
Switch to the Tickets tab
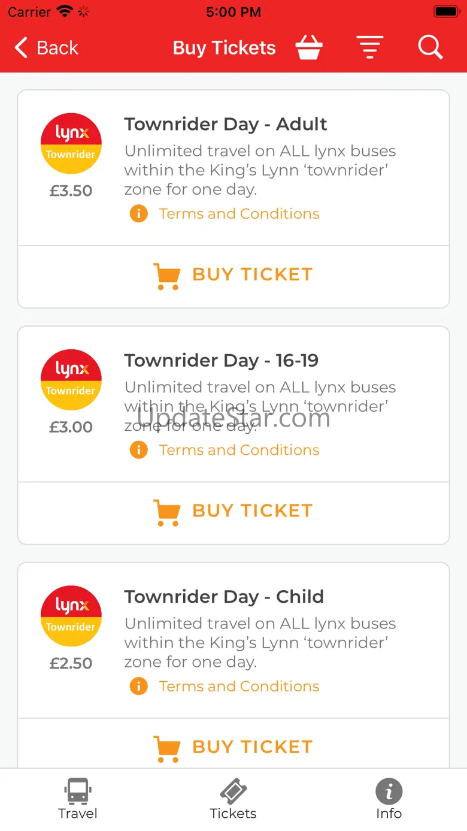(x=233, y=799)
